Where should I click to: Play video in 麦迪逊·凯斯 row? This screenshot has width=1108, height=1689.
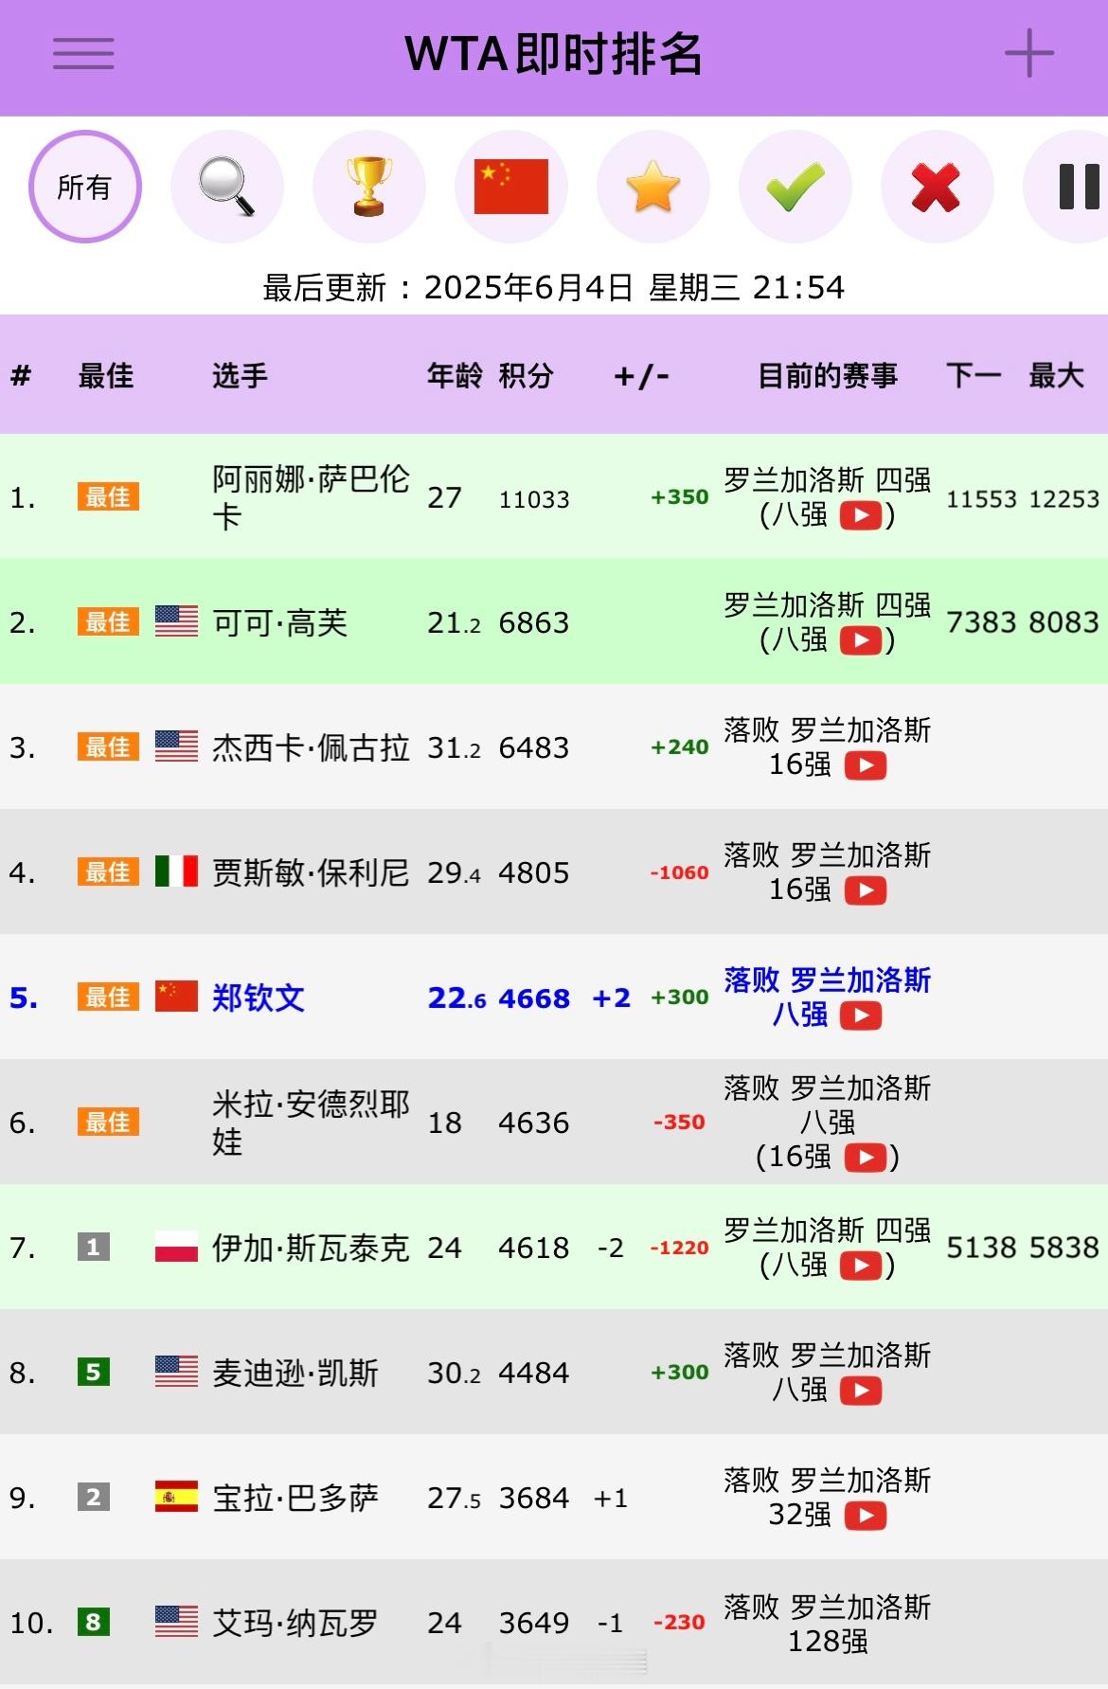tap(861, 1391)
